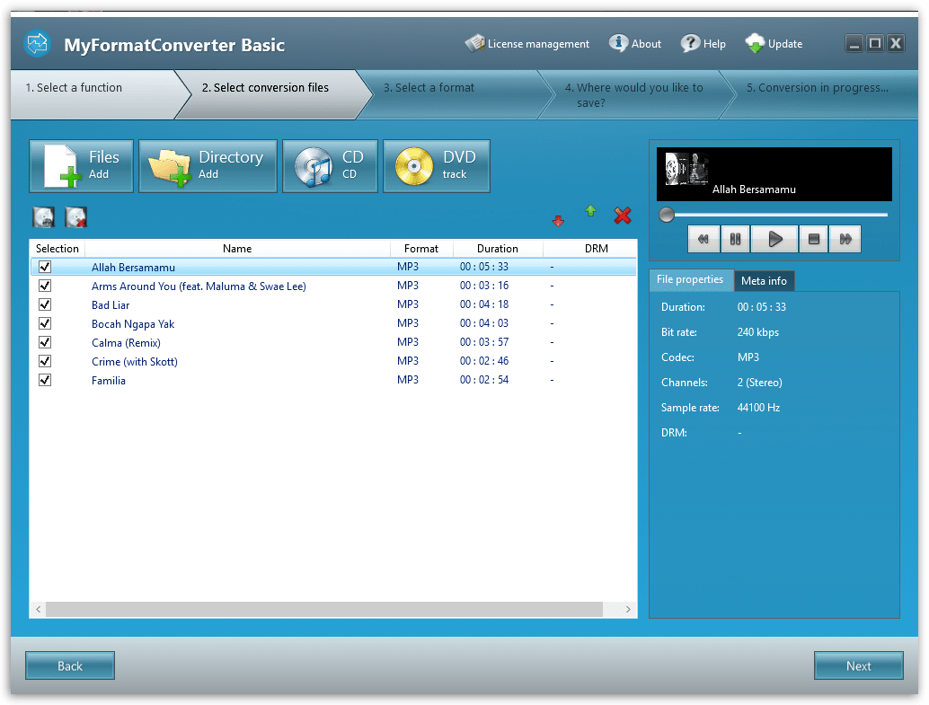Uncheck the Arms Around You checkbox
Screen dimensions: 929x705
tap(45, 286)
